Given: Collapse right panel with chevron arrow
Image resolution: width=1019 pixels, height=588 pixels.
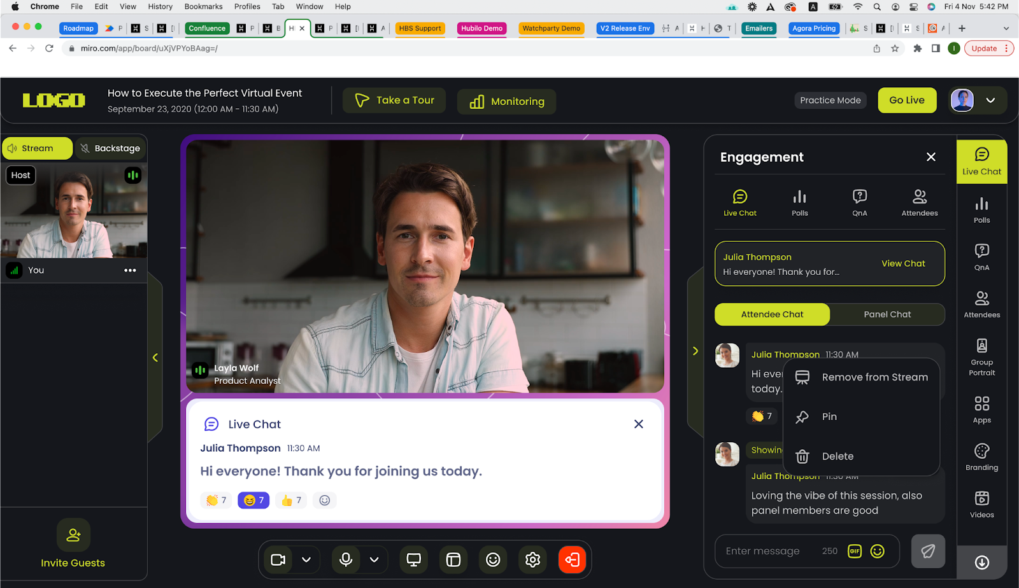Looking at the screenshot, I should pos(695,351).
